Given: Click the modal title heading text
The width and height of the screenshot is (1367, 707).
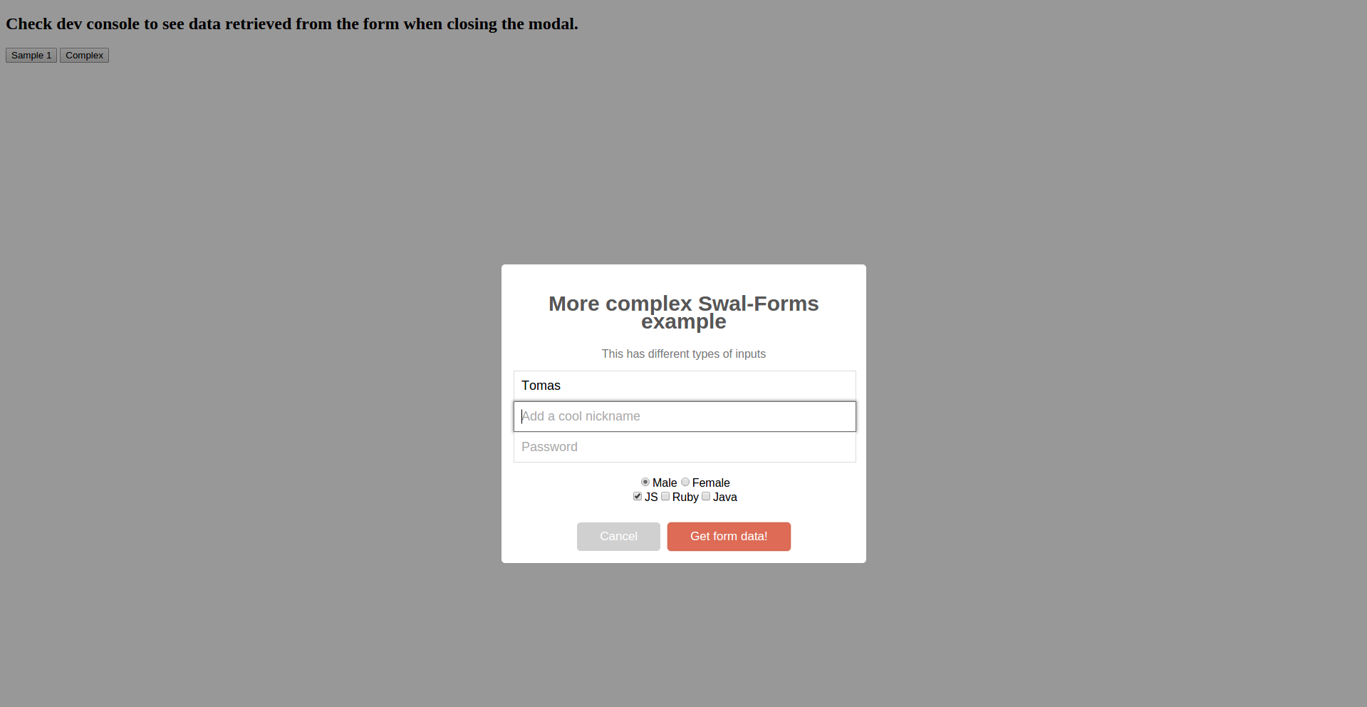Looking at the screenshot, I should (684, 312).
